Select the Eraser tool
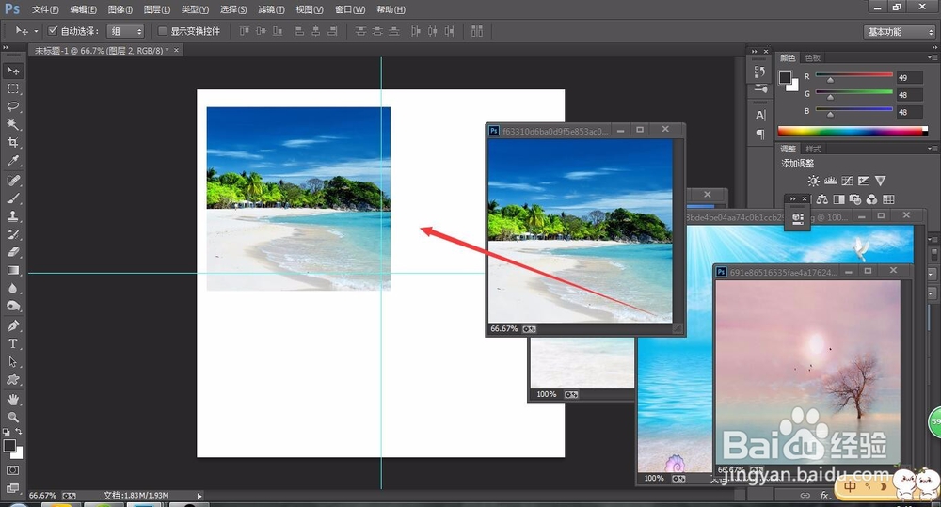This screenshot has height=507, width=941. pyautogui.click(x=12, y=253)
